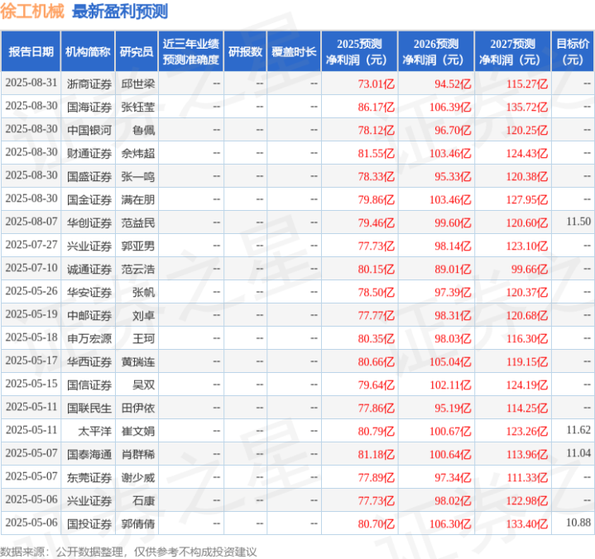The image size is (595, 559).
Task: Click target price 10.88
Action: [578, 523]
